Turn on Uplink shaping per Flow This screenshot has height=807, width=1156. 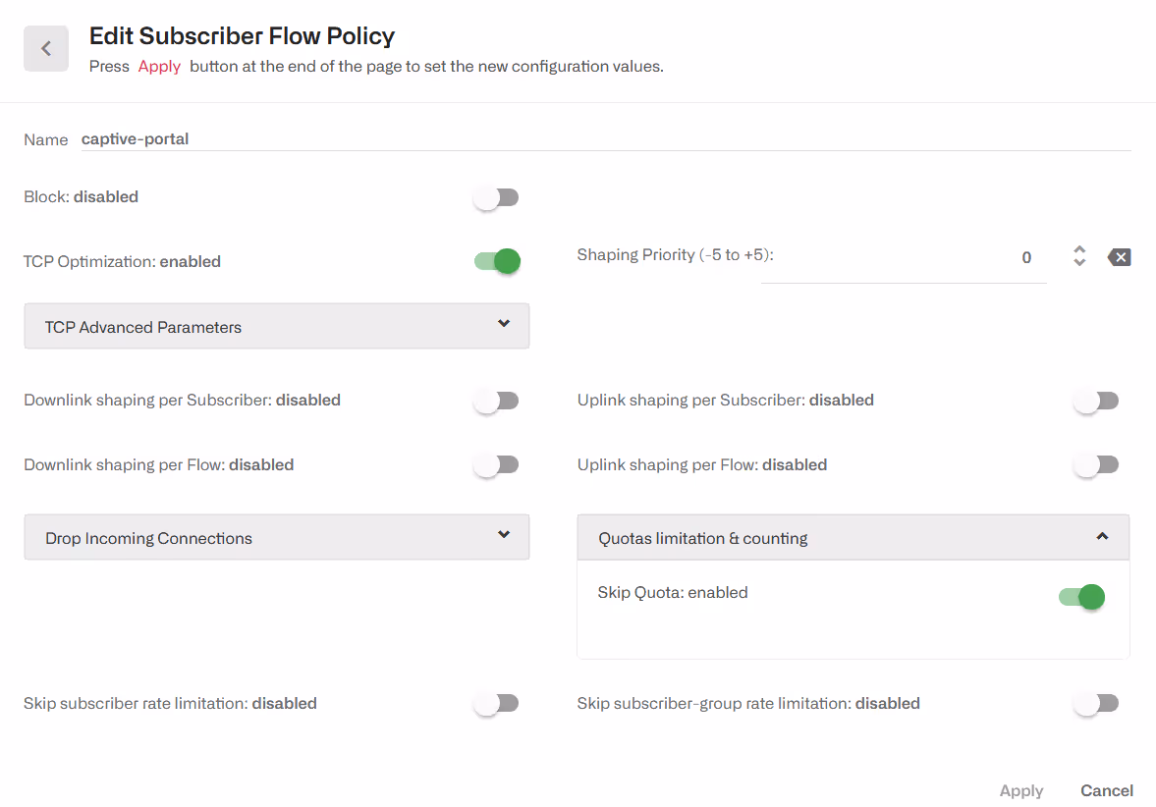1096,465
